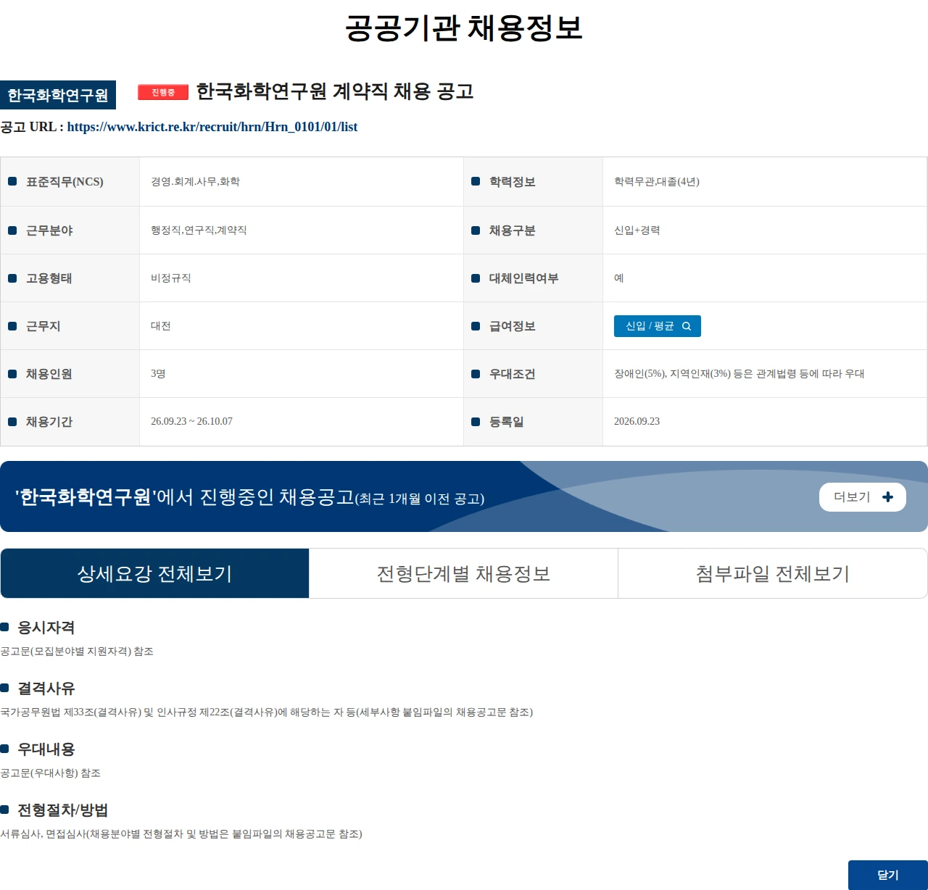Click the value 학력무관,대졸(4년)
The height and width of the screenshot is (890, 928).
[657, 182]
